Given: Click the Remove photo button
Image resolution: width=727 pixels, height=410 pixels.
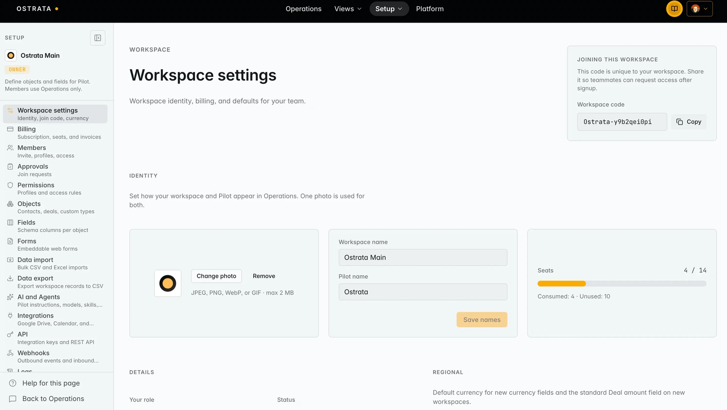Looking at the screenshot, I should click(264, 276).
